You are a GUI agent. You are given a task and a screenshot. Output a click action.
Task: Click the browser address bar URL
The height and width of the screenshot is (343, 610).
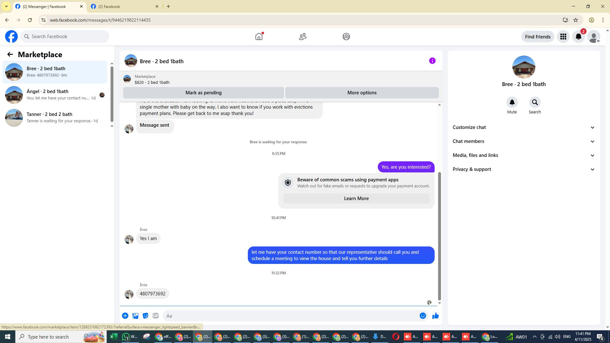coord(100,20)
